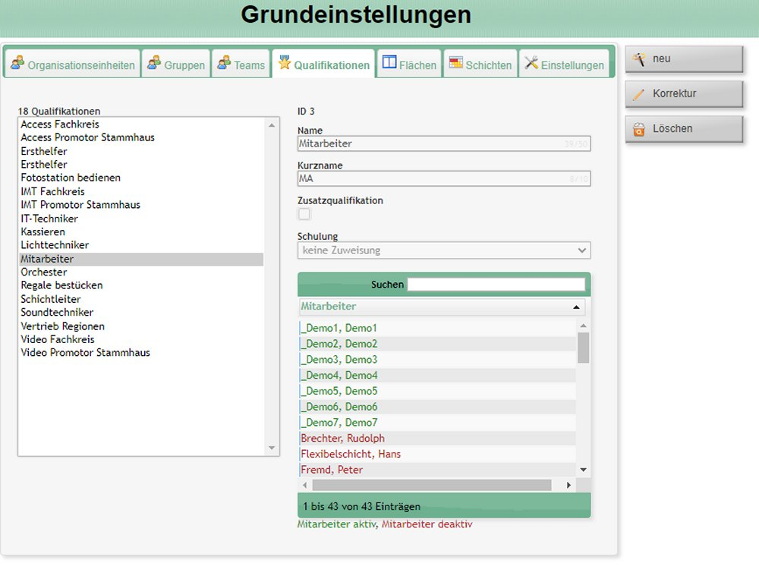Select Vertrieb Regionen qualification
Viewport: 759px width, 573px height.
(x=141, y=326)
